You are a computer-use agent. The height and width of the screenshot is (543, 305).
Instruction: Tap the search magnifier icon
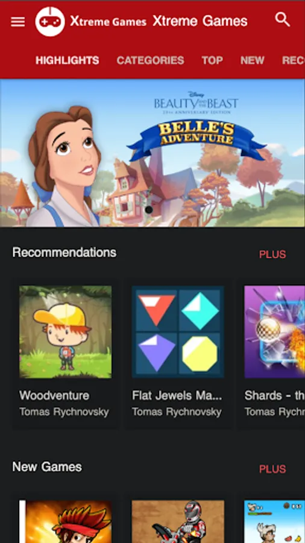[x=283, y=20]
